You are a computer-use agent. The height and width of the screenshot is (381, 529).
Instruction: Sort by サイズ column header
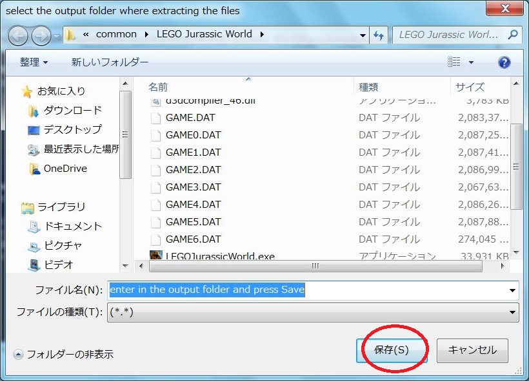(x=470, y=87)
